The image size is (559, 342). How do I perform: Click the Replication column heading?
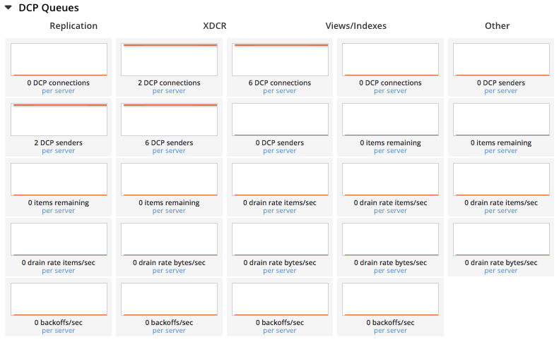point(73,26)
